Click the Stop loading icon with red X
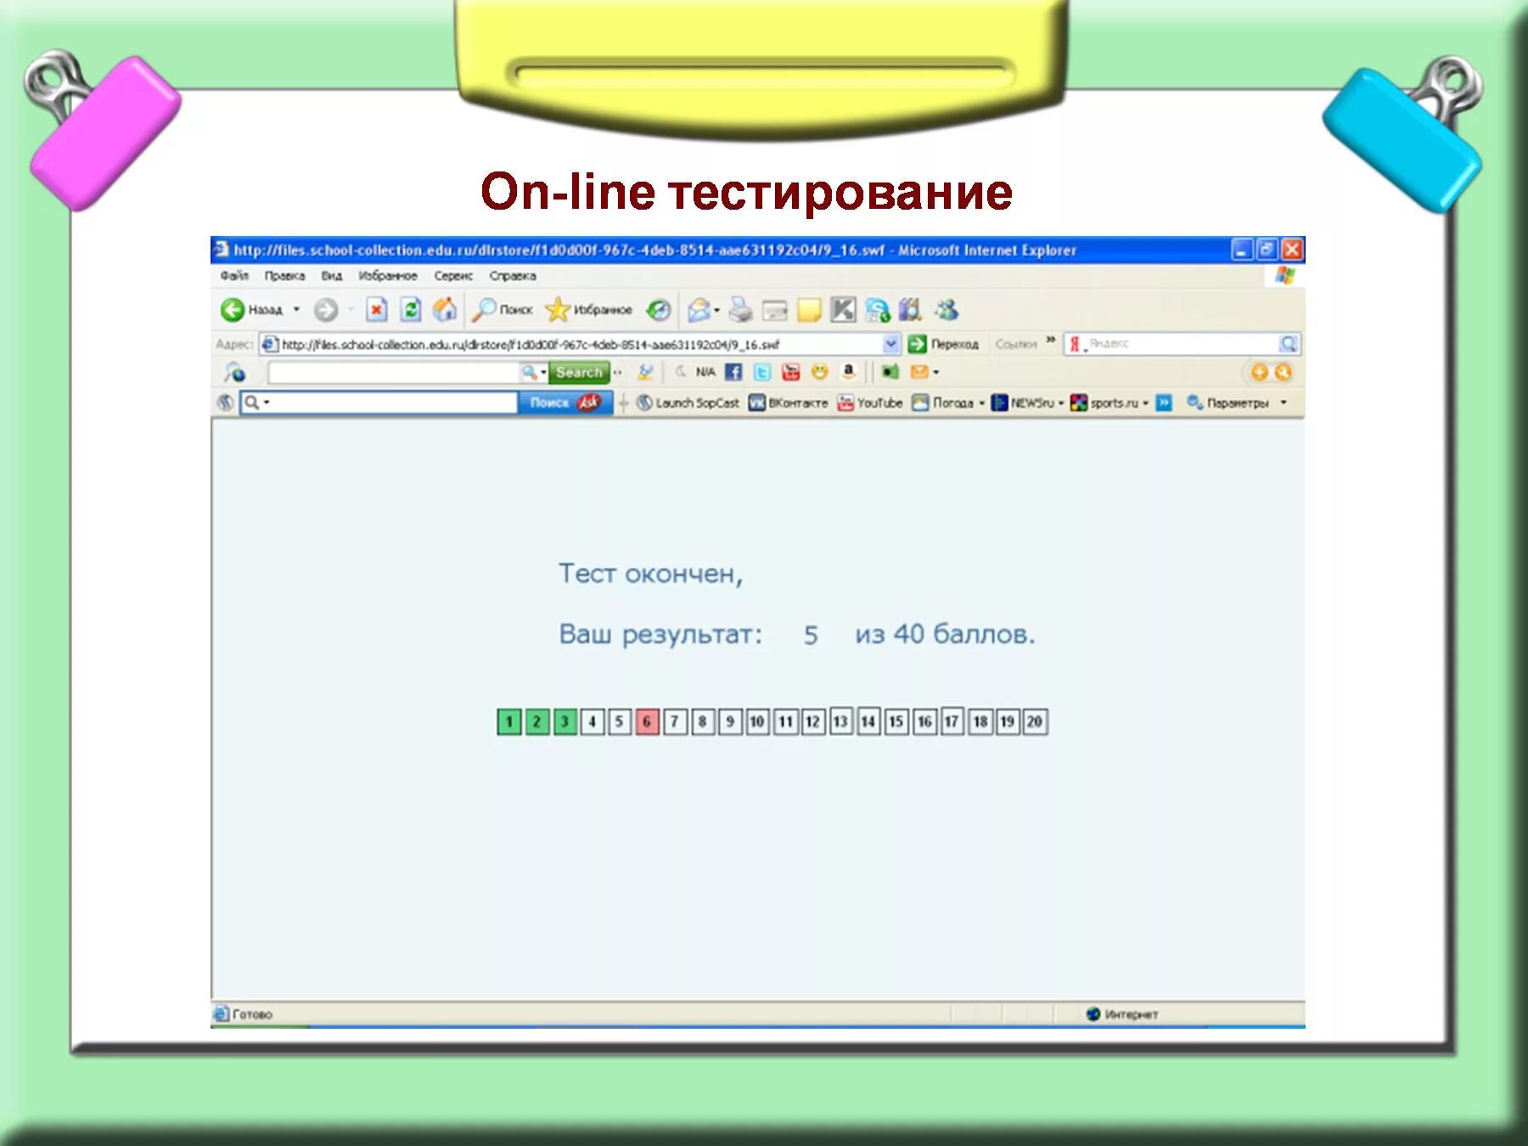Image resolution: width=1528 pixels, height=1146 pixels. 376,310
